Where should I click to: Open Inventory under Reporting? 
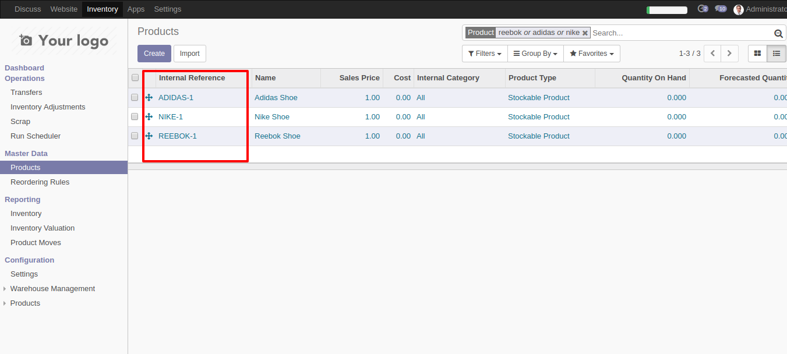pyautogui.click(x=26, y=214)
